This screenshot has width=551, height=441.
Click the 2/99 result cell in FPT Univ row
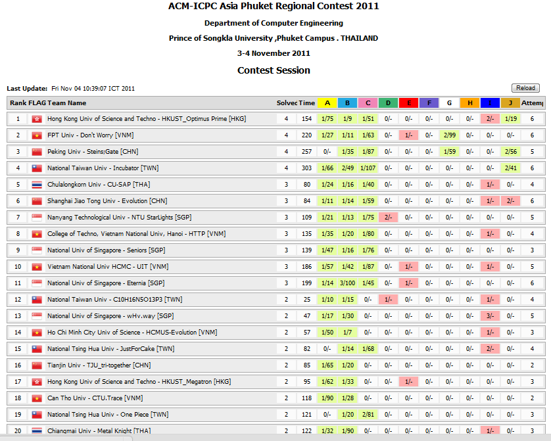coord(449,135)
